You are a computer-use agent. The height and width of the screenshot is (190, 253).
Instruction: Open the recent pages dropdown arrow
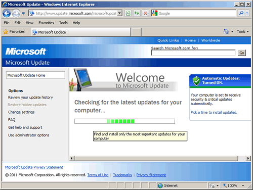coord(23,13)
